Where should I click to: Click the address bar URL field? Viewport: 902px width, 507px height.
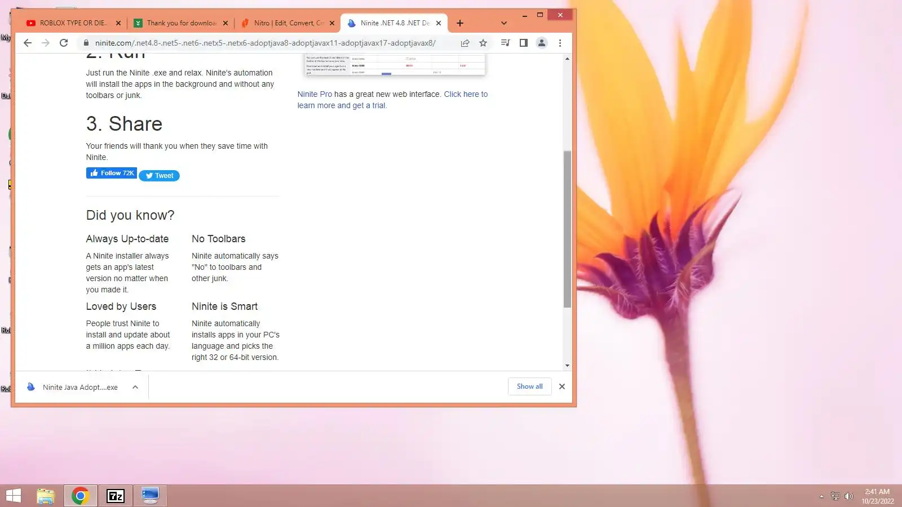point(265,43)
